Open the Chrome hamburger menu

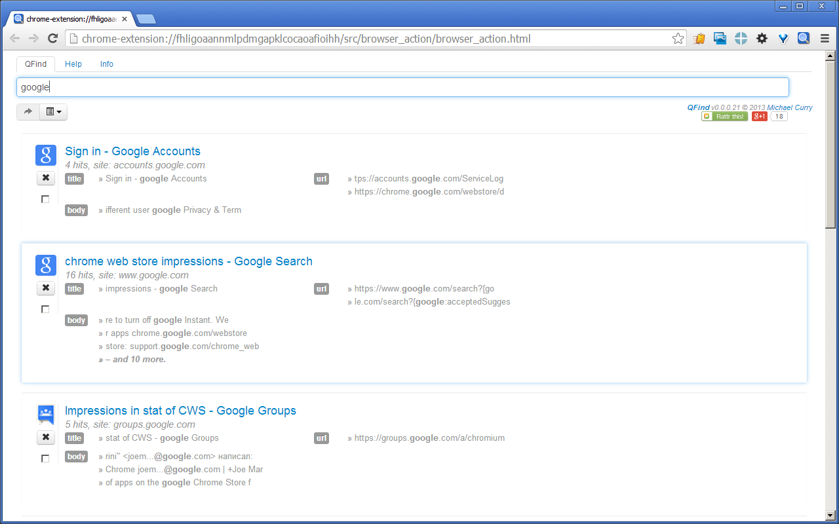pyautogui.click(x=825, y=38)
